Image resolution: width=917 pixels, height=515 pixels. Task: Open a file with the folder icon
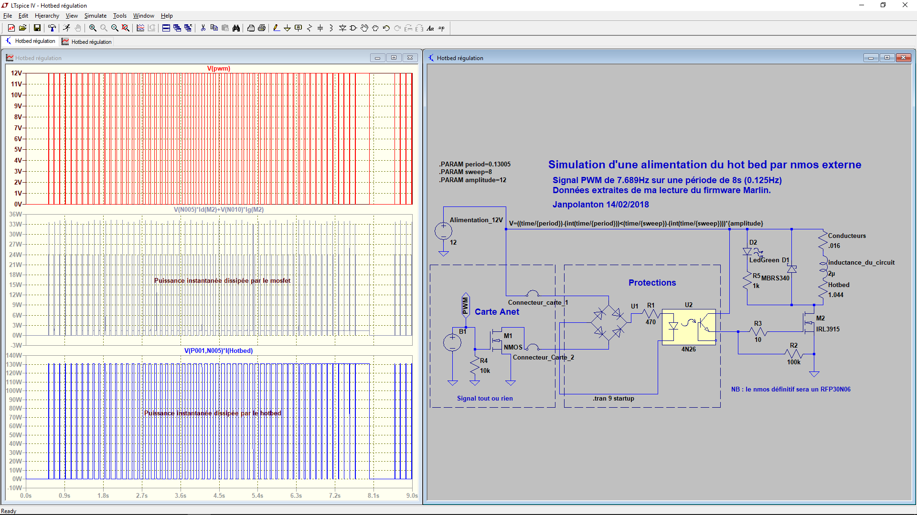coord(22,28)
